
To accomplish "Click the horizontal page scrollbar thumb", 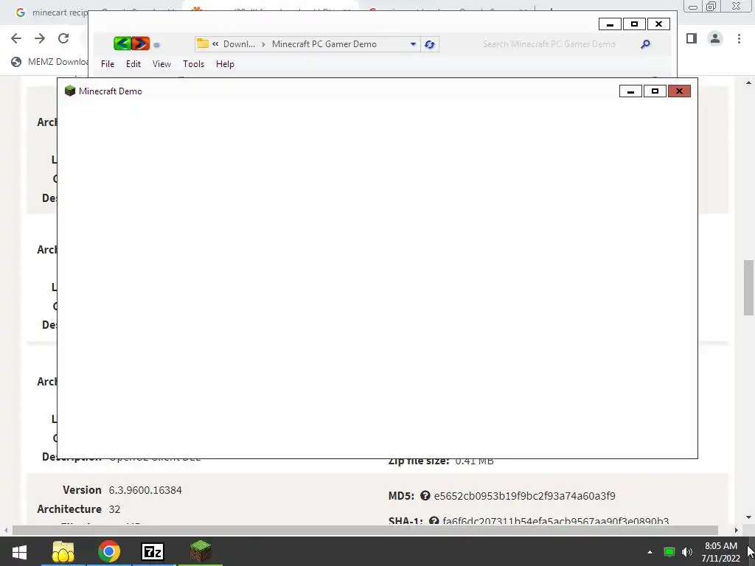I will click(365, 530).
